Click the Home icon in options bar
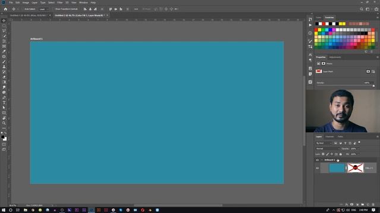 pos(5,9)
